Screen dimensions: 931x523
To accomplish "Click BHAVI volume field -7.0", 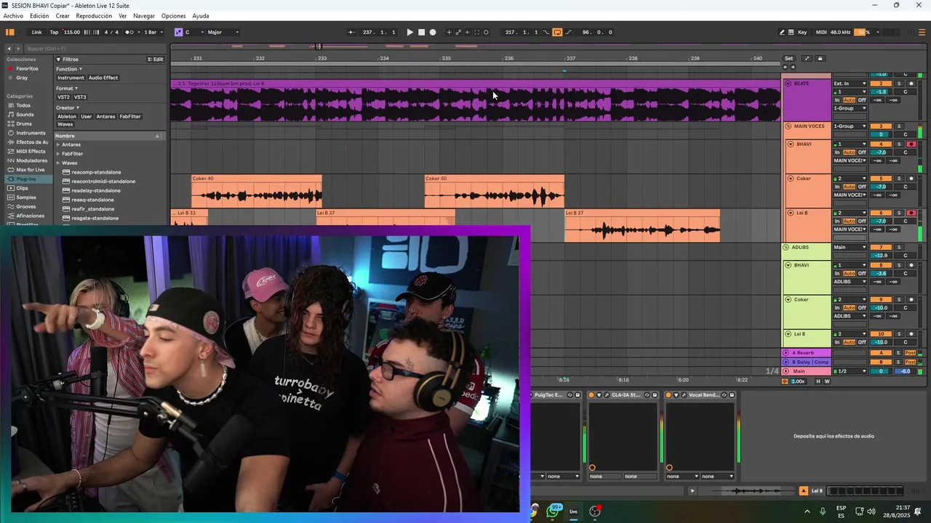I will pos(881,153).
